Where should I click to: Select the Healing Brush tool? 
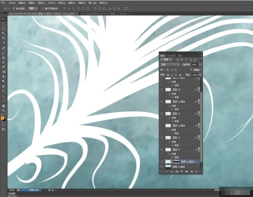(x=3, y=48)
